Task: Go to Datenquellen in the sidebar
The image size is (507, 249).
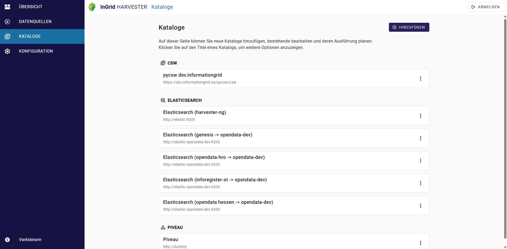Action: tap(42, 22)
